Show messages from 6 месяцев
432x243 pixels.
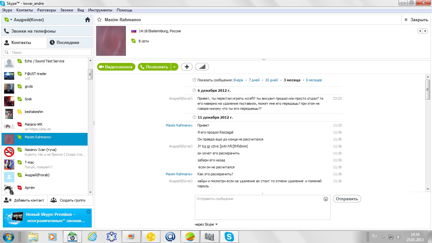tap(314, 80)
